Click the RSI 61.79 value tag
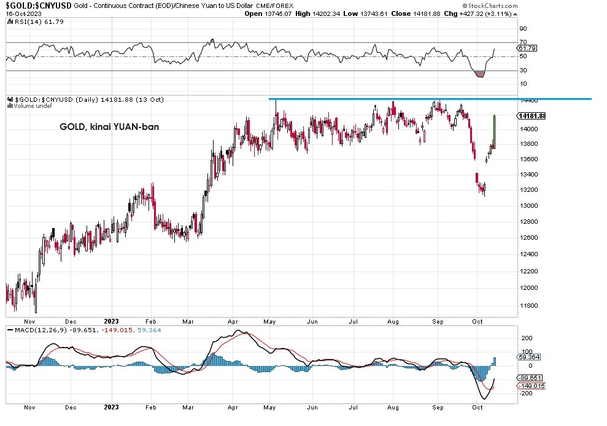Image resolution: width=607 pixels, height=426 pixels. 527,48
